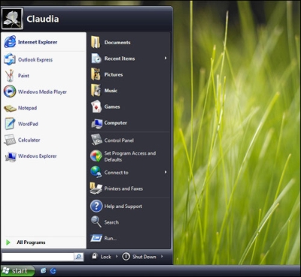Screen dimensions: 301x277
Task: Open the Games card icon
Action: [96, 107]
